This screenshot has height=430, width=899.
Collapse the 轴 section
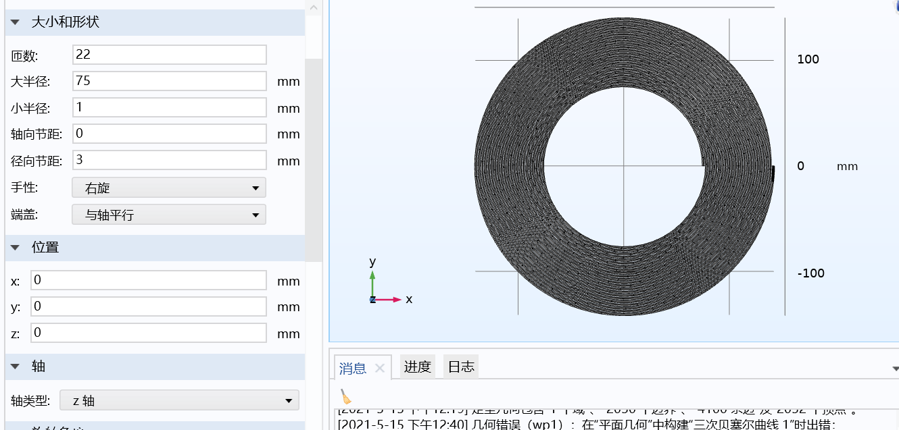tap(14, 366)
